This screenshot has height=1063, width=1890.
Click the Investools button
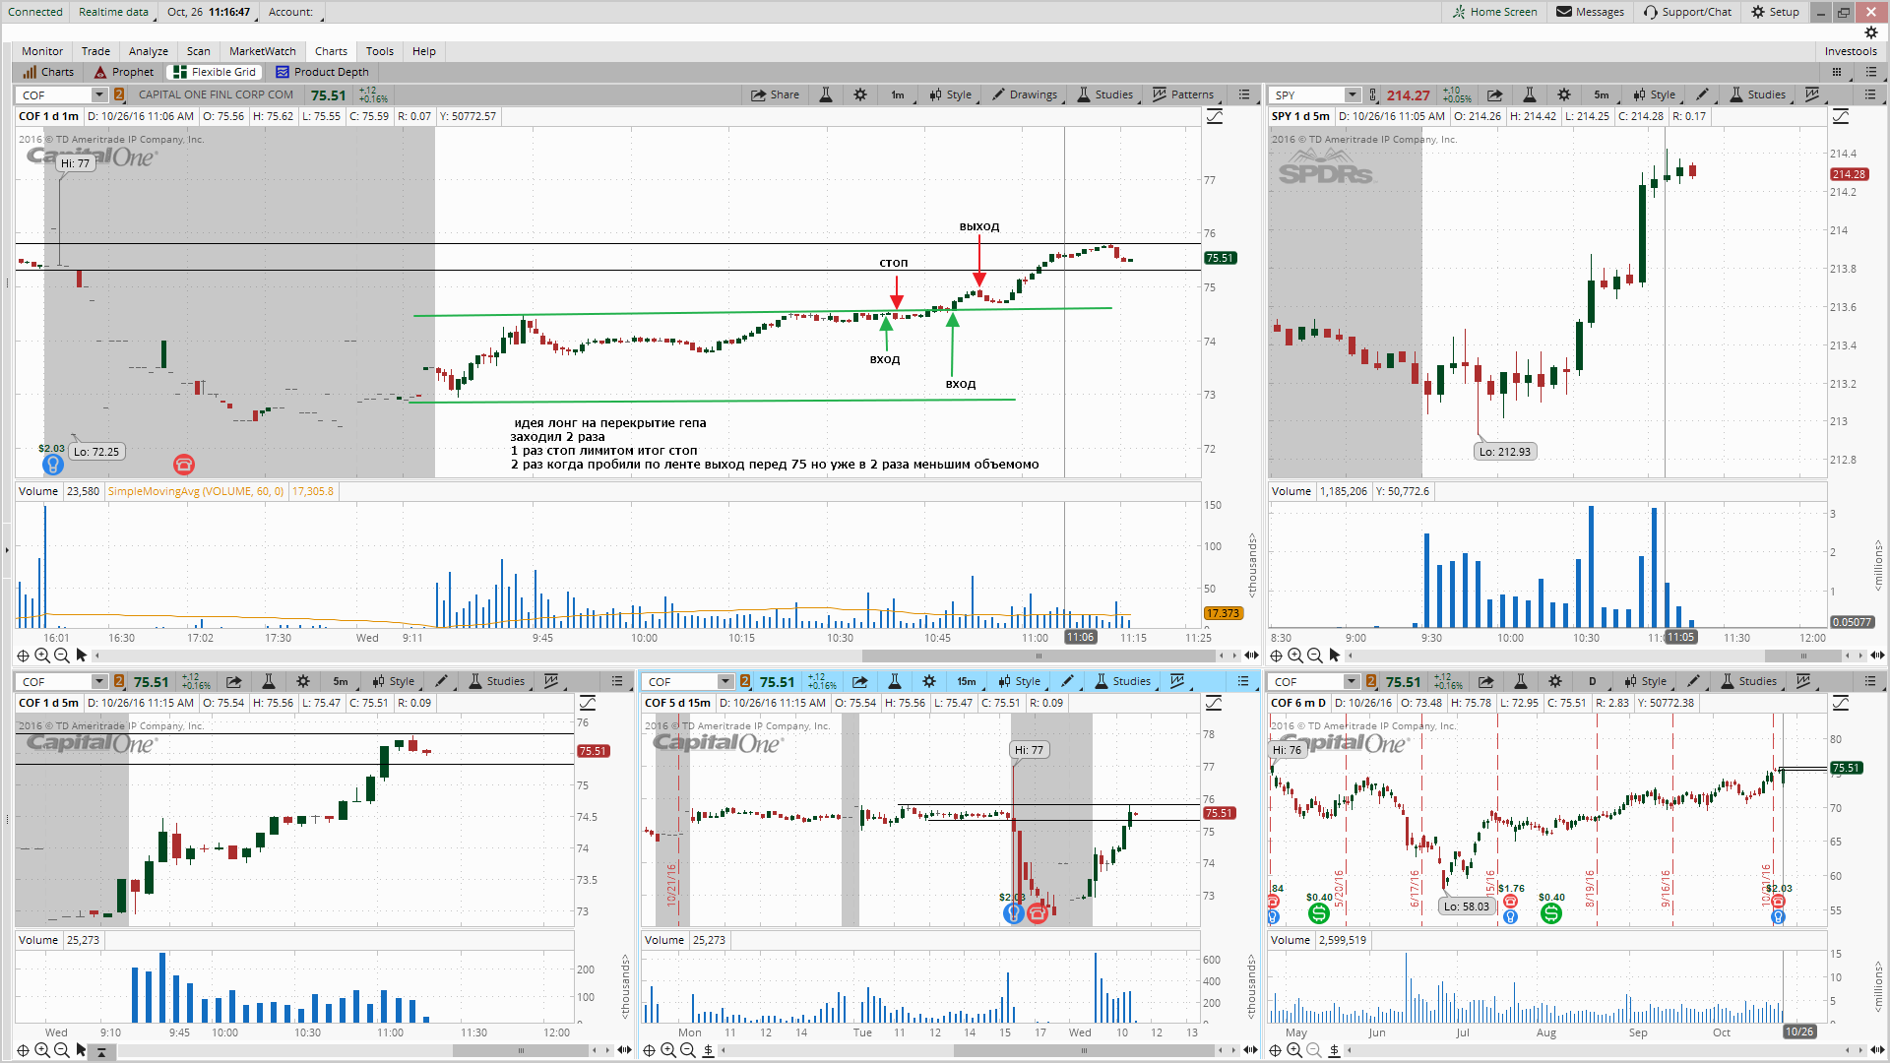coord(1851,51)
